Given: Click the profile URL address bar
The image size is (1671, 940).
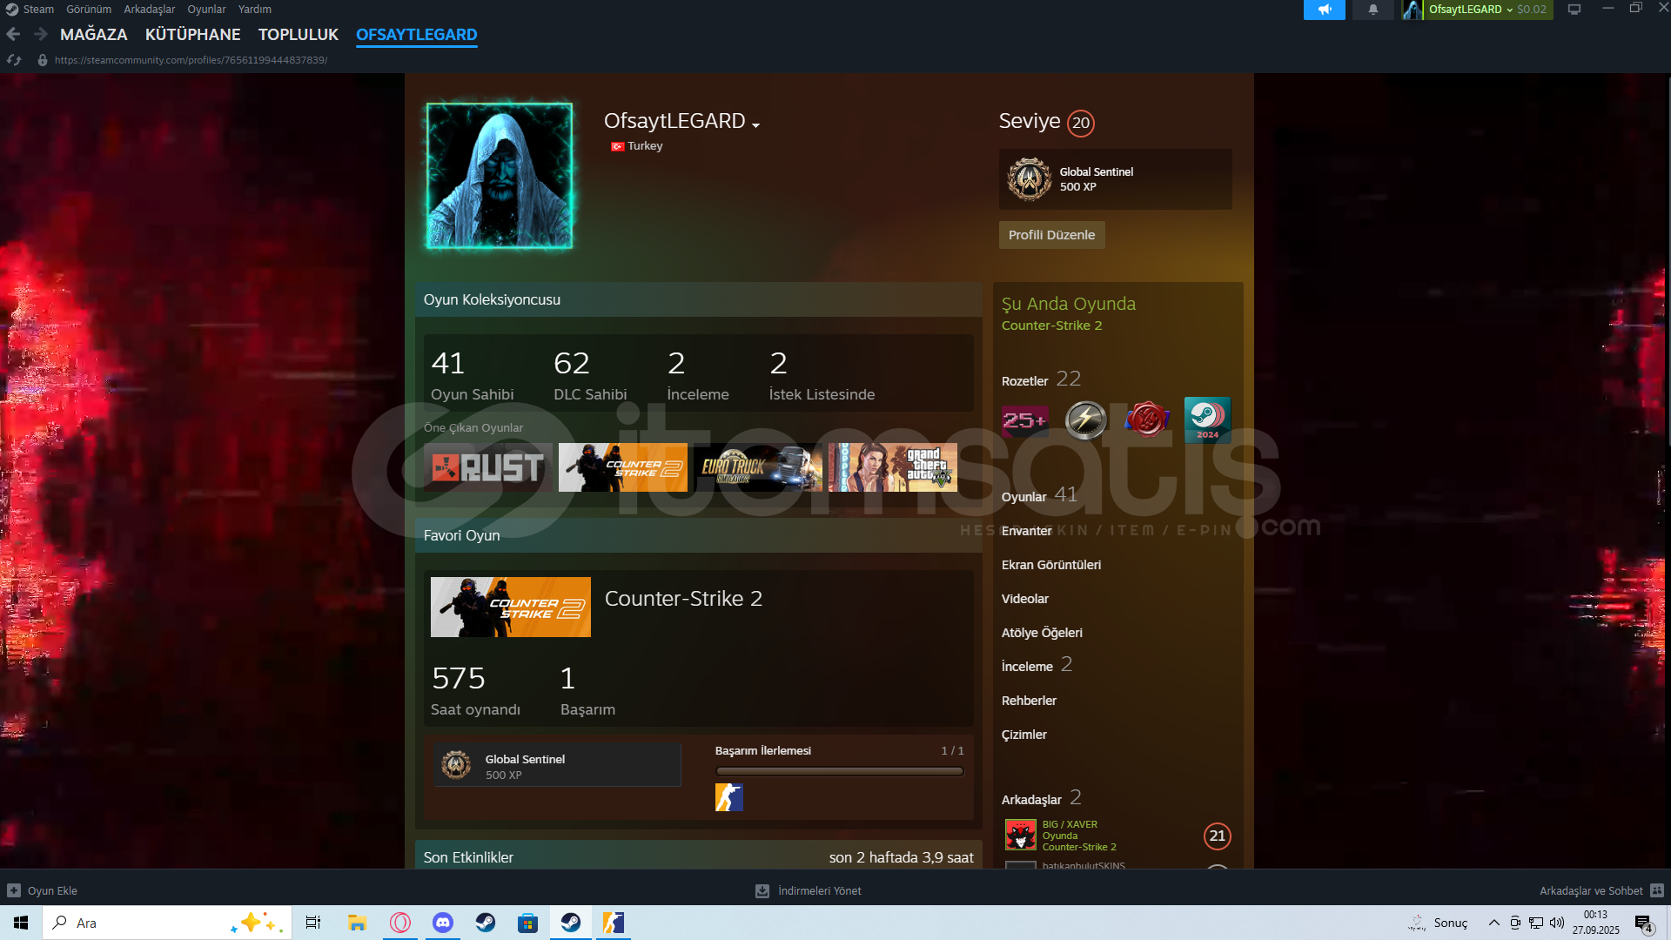Looking at the screenshot, I should 191,60.
